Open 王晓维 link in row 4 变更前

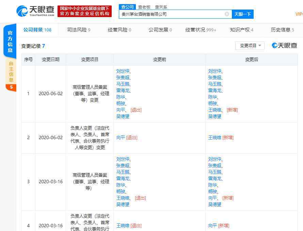coord(123,226)
